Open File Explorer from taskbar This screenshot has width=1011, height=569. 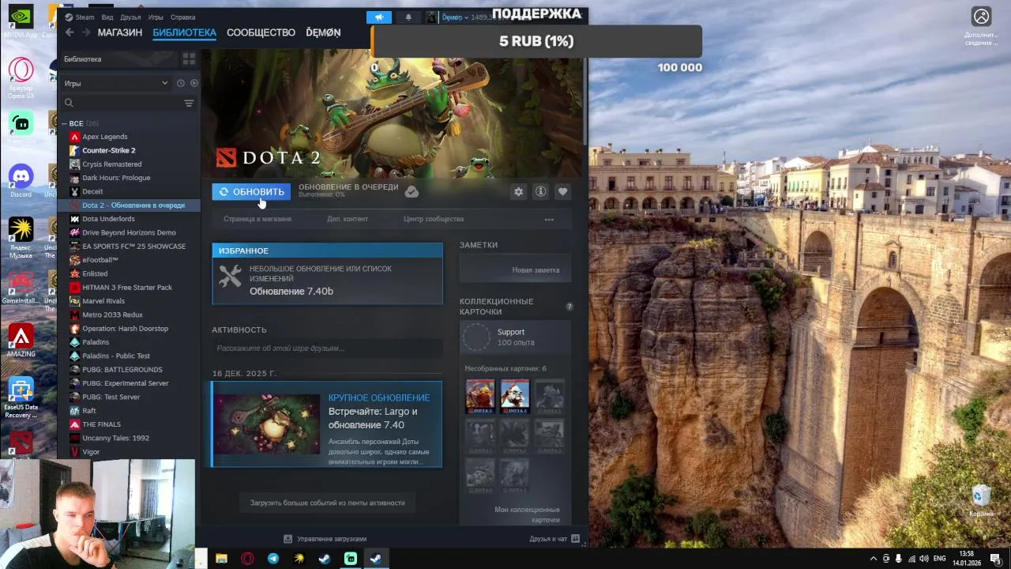click(221, 559)
